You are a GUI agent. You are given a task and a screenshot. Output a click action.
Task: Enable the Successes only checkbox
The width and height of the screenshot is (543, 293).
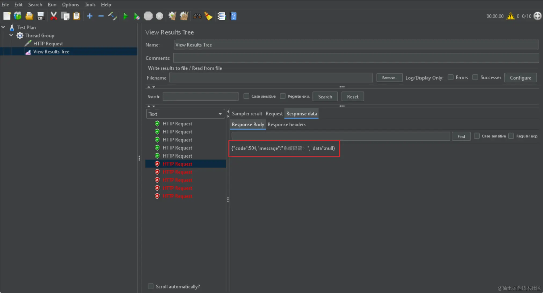(475, 77)
